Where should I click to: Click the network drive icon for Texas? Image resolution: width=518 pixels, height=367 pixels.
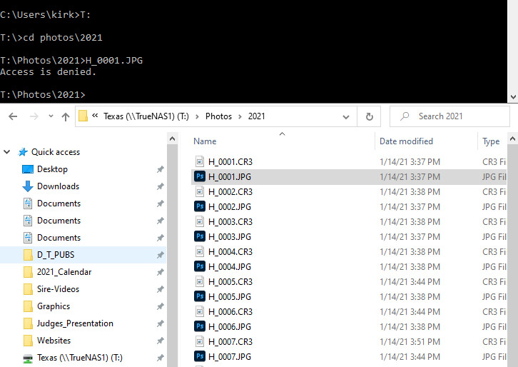(x=28, y=358)
